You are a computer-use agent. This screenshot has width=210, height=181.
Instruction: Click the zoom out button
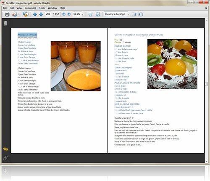64,14
